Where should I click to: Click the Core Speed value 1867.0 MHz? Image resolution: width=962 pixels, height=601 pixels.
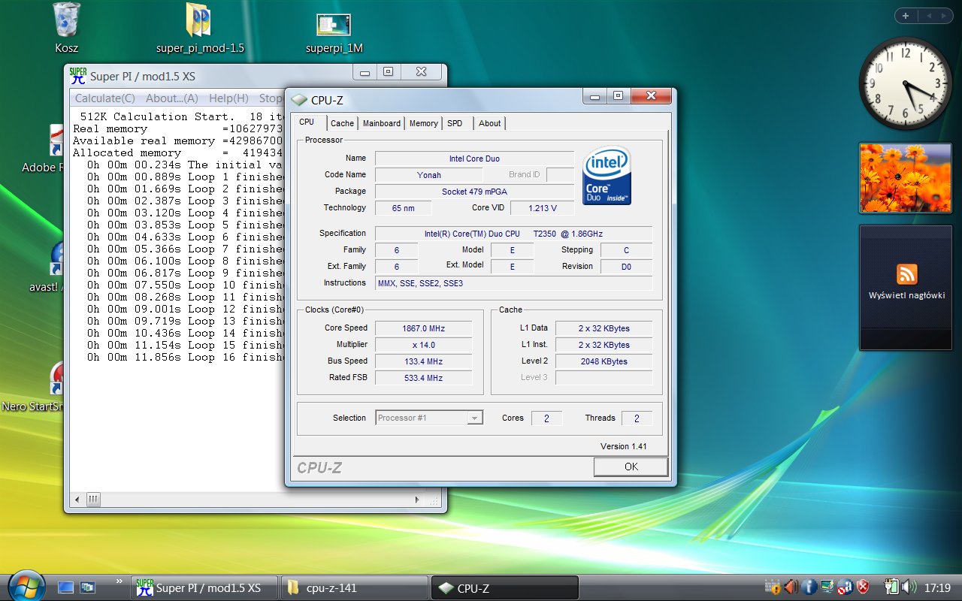[x=423, y=328]
